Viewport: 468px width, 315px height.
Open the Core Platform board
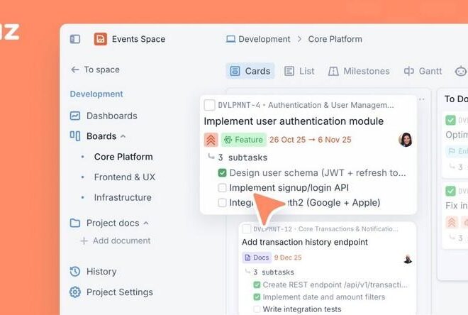[x=123, y=157]
